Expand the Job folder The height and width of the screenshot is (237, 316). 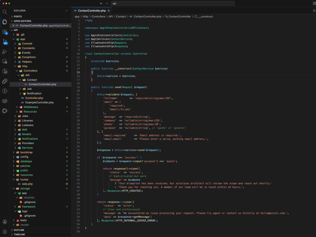pos(40,89)
